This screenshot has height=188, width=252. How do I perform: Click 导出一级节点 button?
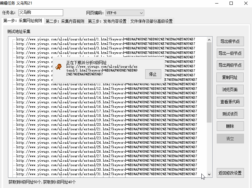tap(230, 53)
